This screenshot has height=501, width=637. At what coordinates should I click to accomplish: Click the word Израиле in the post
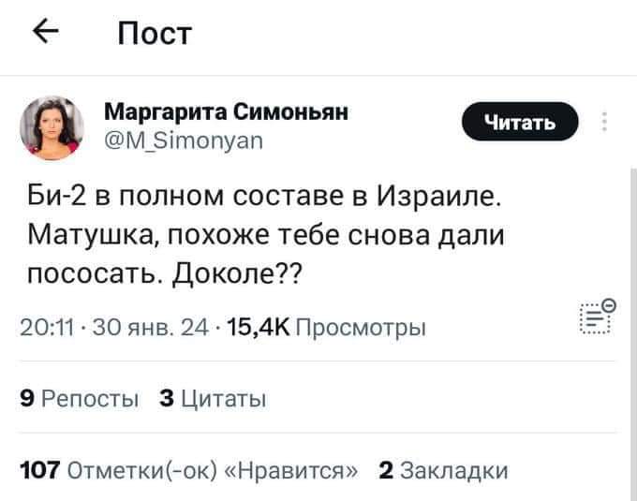439,196
